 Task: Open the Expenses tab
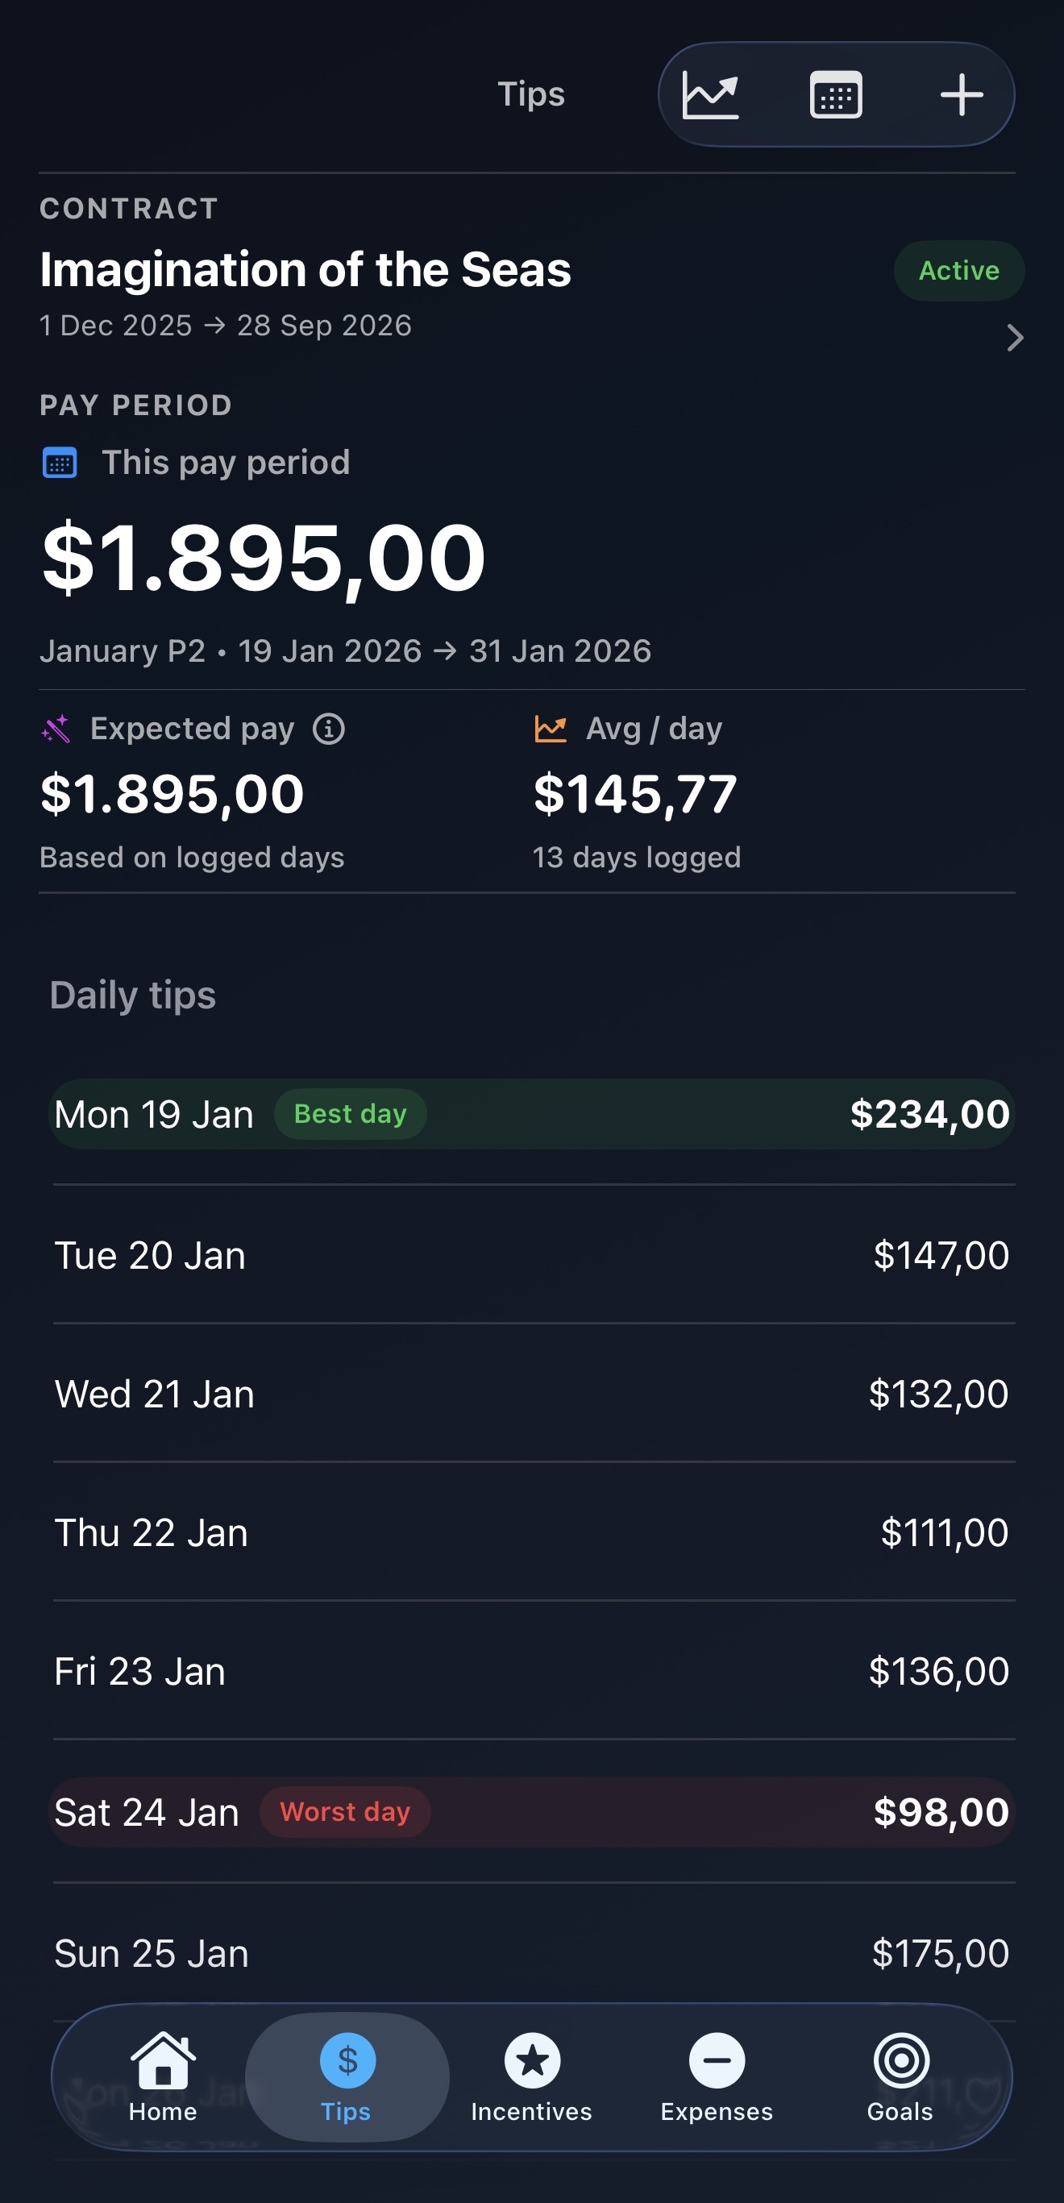[x=716, y=2076]
